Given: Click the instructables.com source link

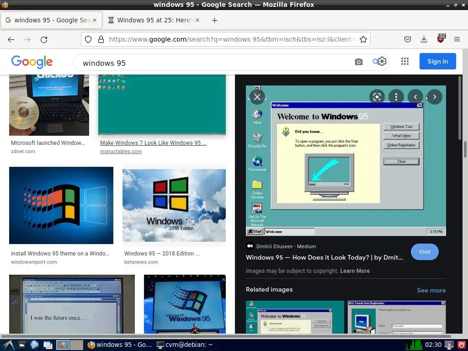Looking at the screenshot, I should click(121, 151).
